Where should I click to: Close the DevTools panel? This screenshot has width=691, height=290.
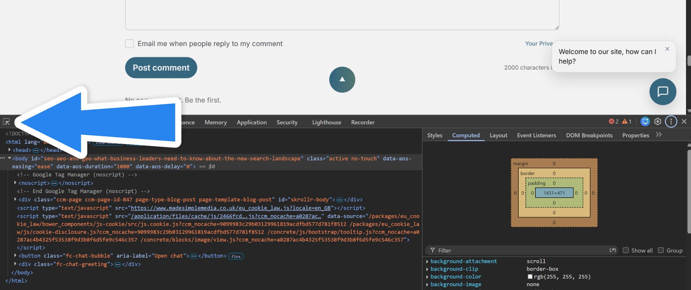[684, 122]
